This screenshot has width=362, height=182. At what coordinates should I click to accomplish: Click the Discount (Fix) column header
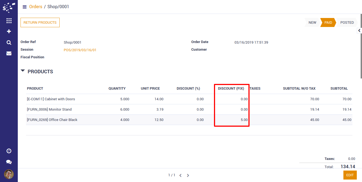(231, 89)
